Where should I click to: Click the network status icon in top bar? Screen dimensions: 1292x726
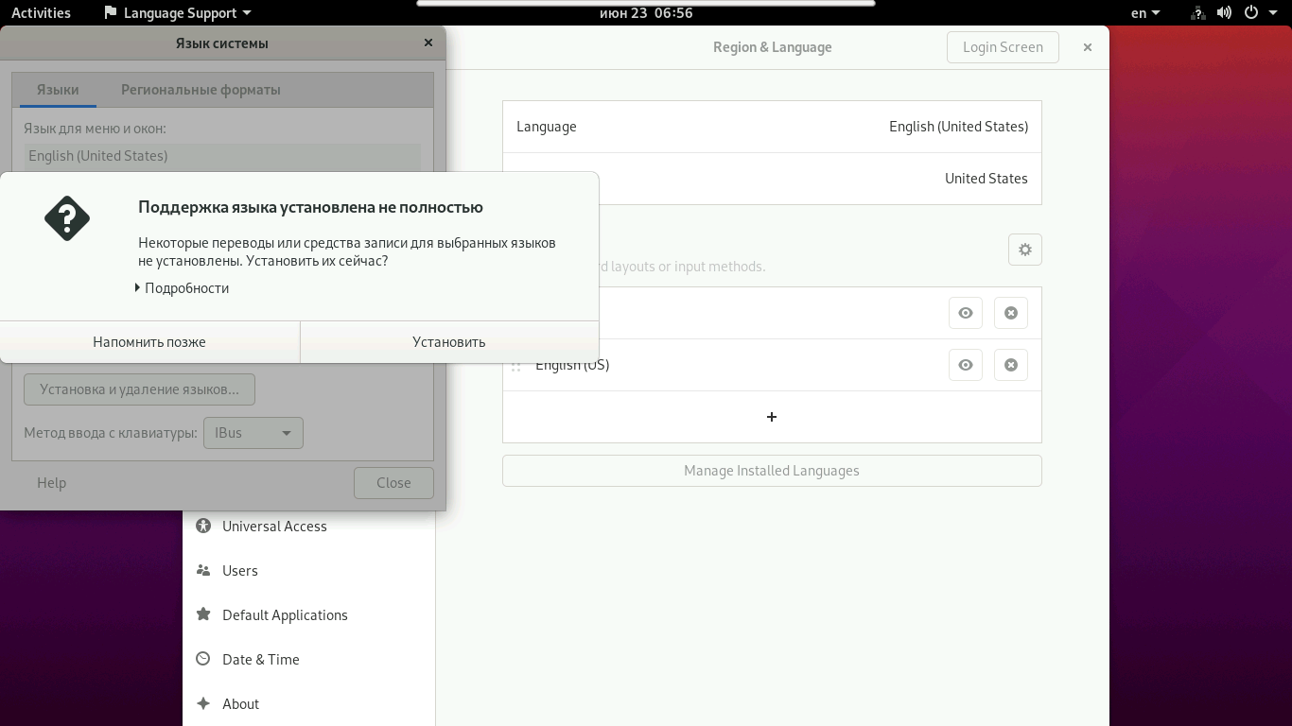click(1198, 13)
